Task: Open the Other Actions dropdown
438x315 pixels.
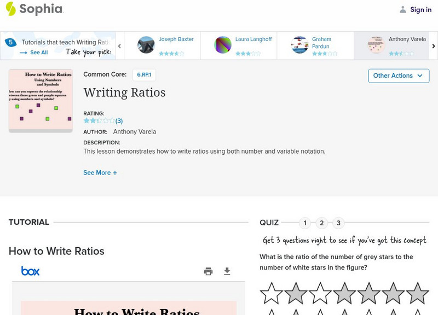Action: [399, 75]
